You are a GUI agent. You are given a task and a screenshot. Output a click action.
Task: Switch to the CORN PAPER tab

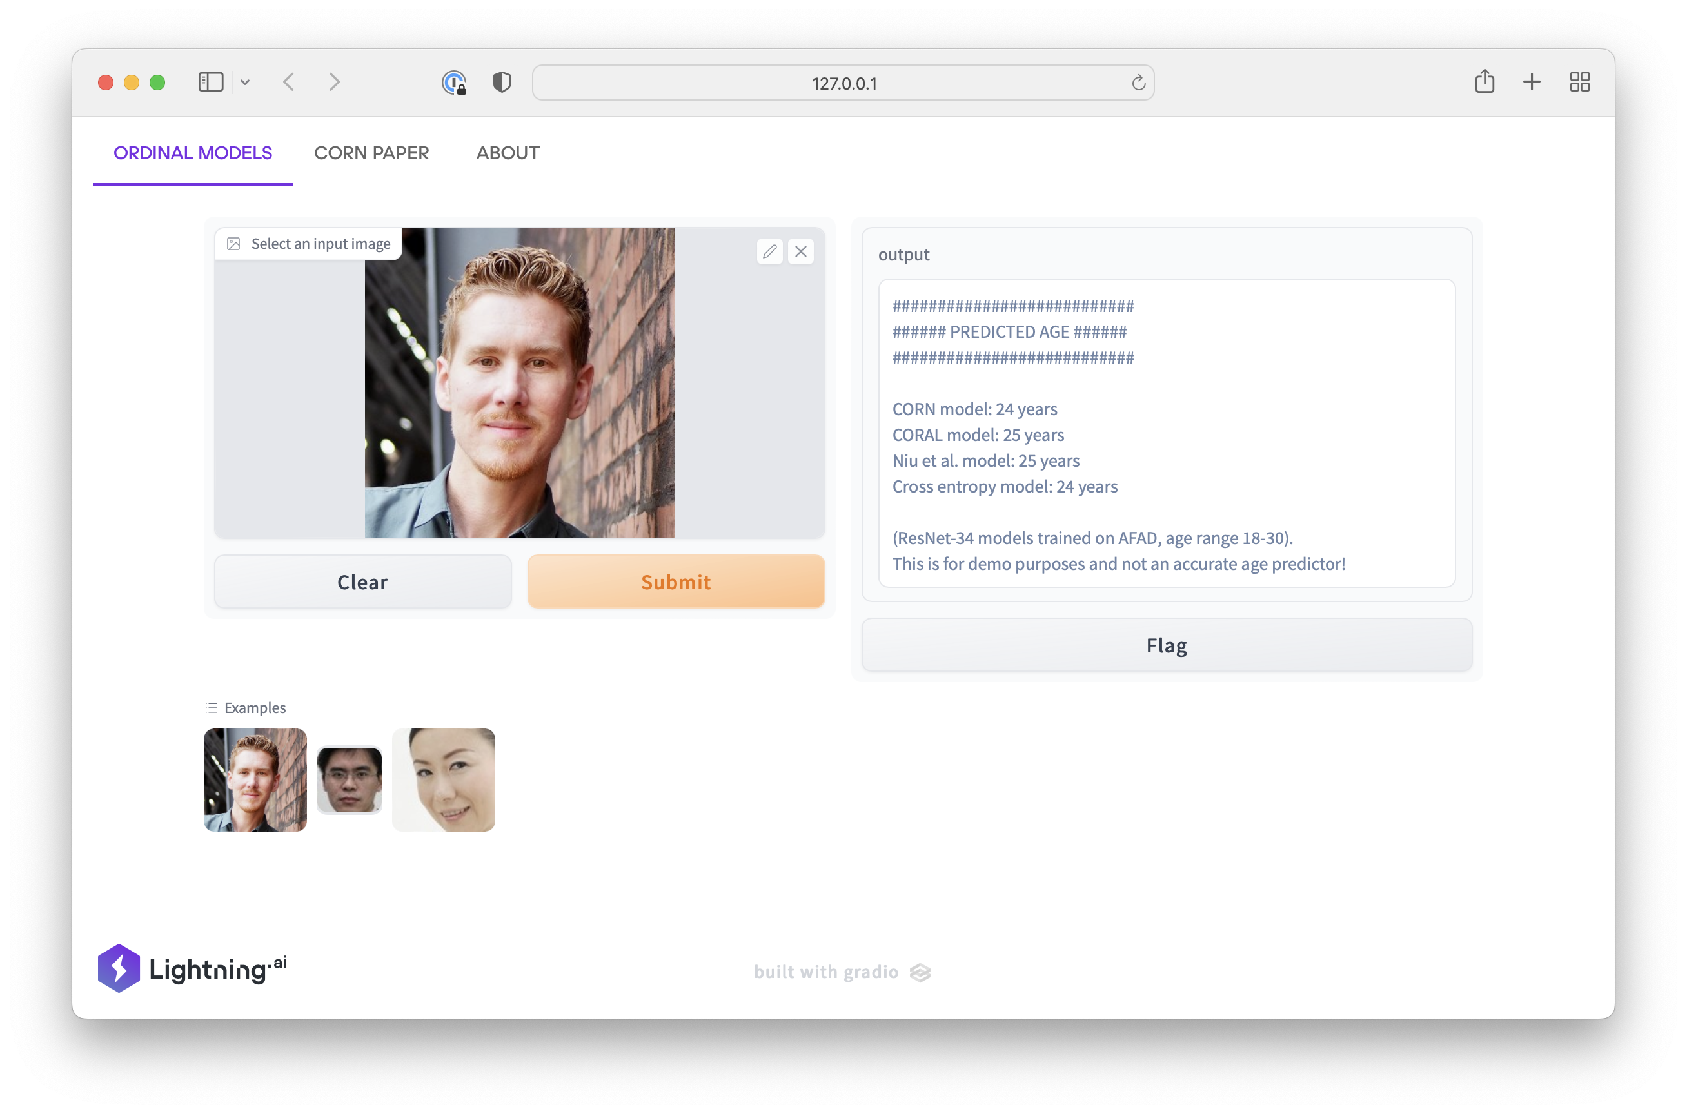click(371, 153)
